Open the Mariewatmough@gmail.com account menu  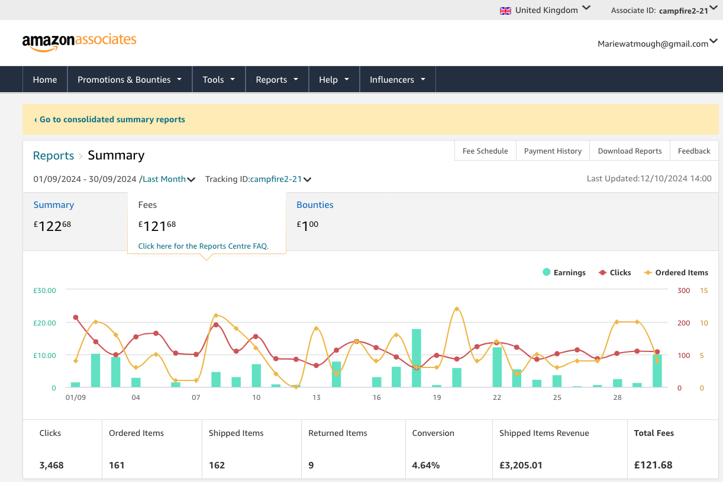click(x=657, y=43)
